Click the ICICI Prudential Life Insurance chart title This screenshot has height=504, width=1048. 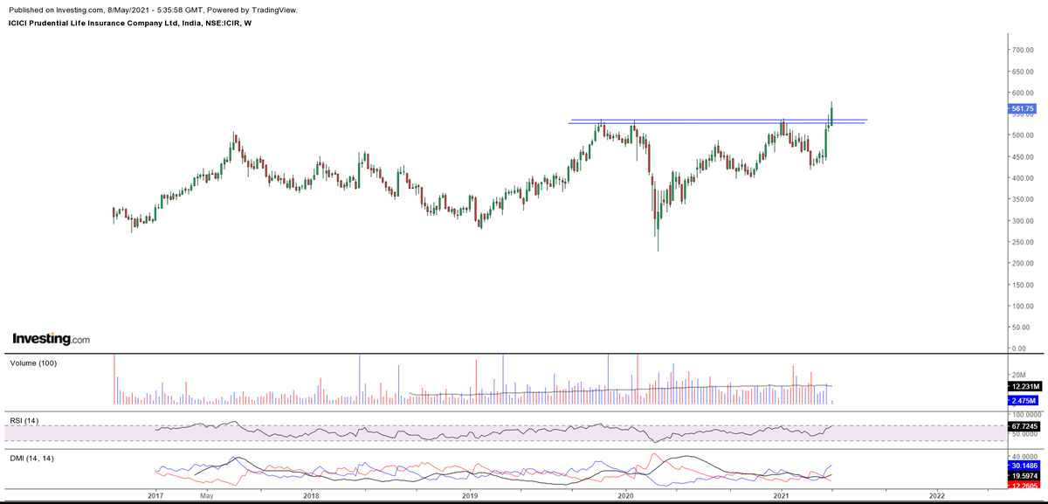tap(129, 23)
